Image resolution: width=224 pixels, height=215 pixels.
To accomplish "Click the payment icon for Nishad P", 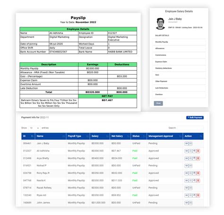I will tap(190, 166).
